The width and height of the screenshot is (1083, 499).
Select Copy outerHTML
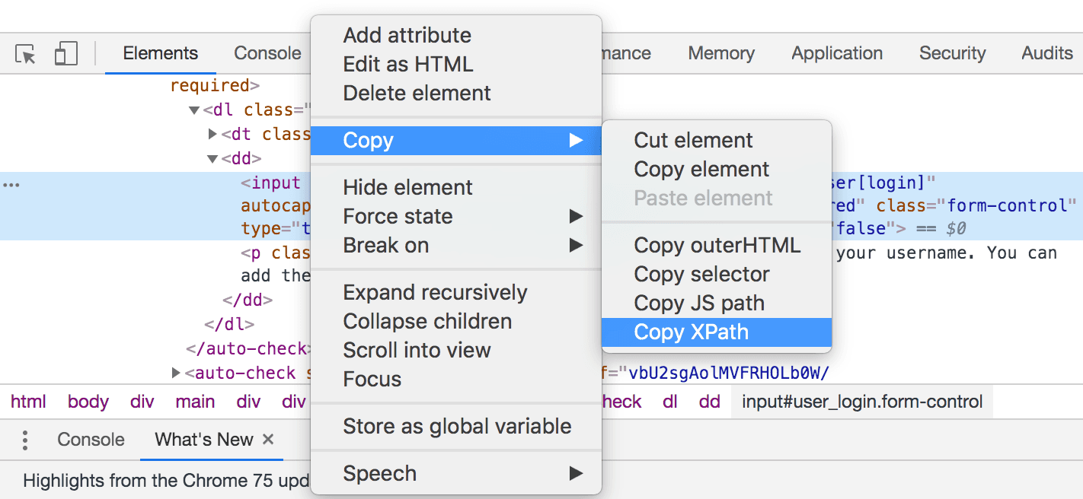point(717,245)
